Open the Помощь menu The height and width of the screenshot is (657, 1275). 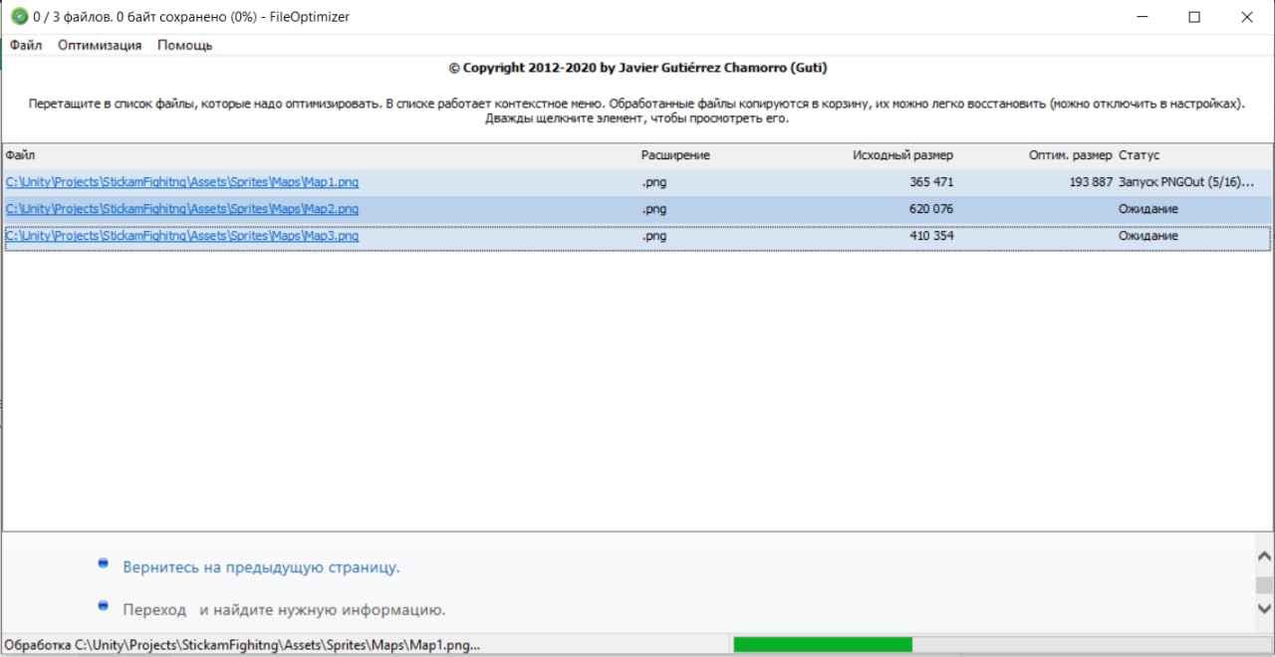184,45
